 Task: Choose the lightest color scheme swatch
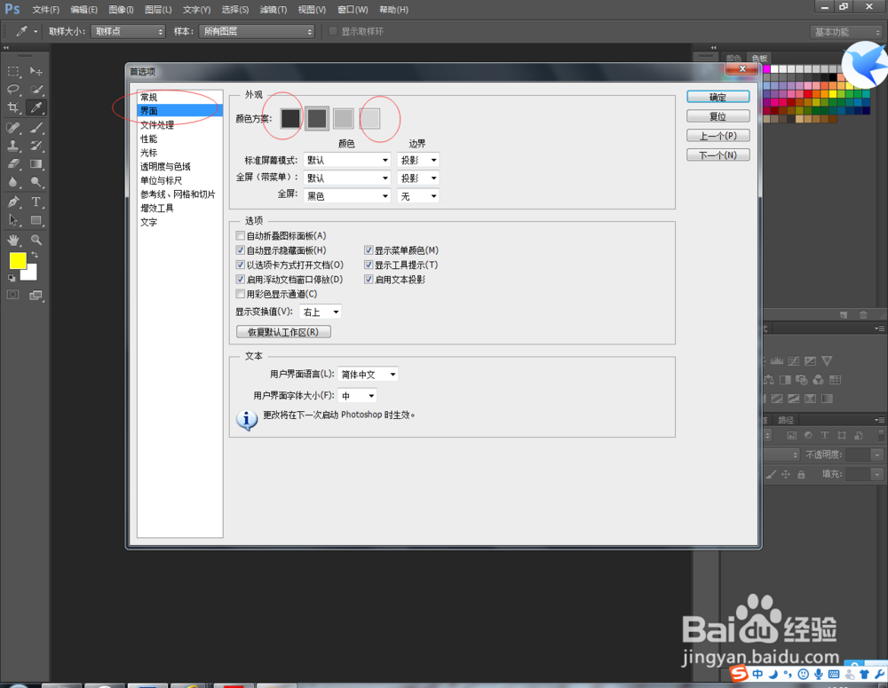coord(369,118)
